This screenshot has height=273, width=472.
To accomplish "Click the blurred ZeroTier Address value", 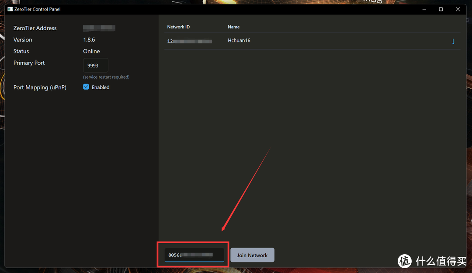I will pos(99,28).
